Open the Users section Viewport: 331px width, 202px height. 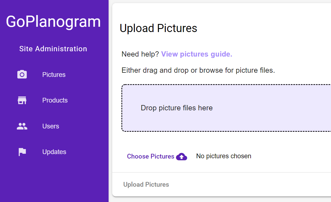(x=51, y=126)
